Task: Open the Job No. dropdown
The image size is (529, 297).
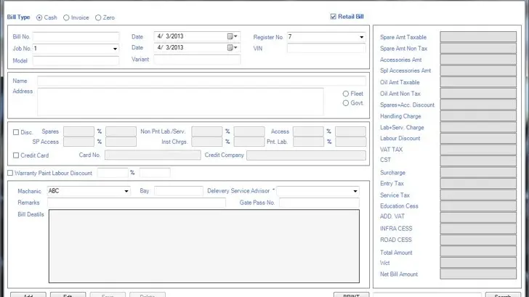Action: [115, 49]
